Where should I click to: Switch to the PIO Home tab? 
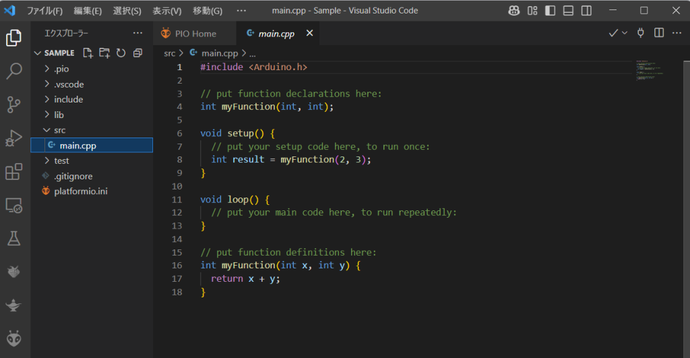click(x=195, y=33)
